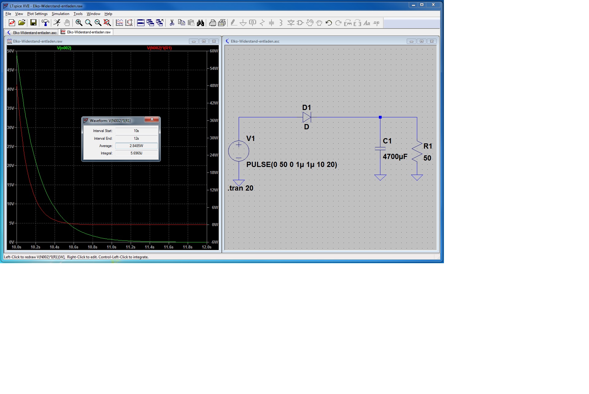Click the Integral value field 5.6969J
589x394 pixels.
(136, 153)
